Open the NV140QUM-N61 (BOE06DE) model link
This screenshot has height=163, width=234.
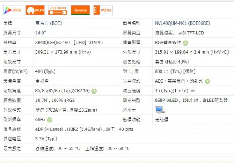(x=183, y=23)
